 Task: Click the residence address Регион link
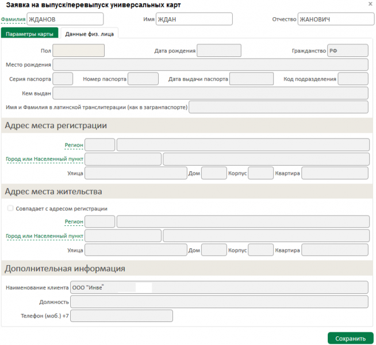tap(74, 222)
